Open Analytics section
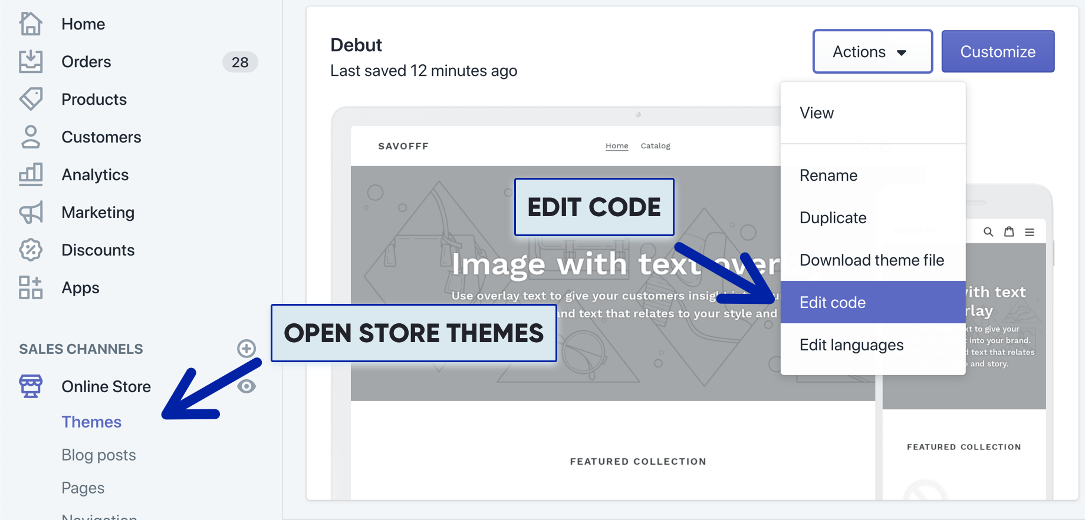Image resolution: width=1085 pixels, height=520 pixels. [x=95, y=175]
